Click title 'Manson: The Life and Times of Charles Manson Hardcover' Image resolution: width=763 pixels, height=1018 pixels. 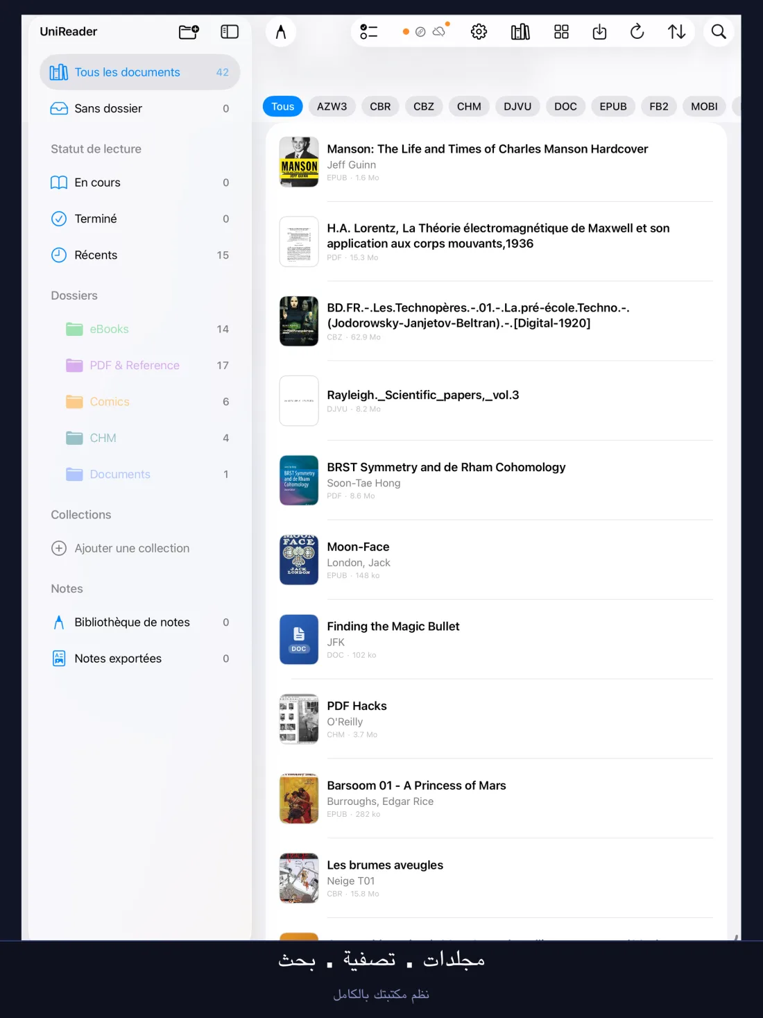pyautogui.click(x=488, y=149)
